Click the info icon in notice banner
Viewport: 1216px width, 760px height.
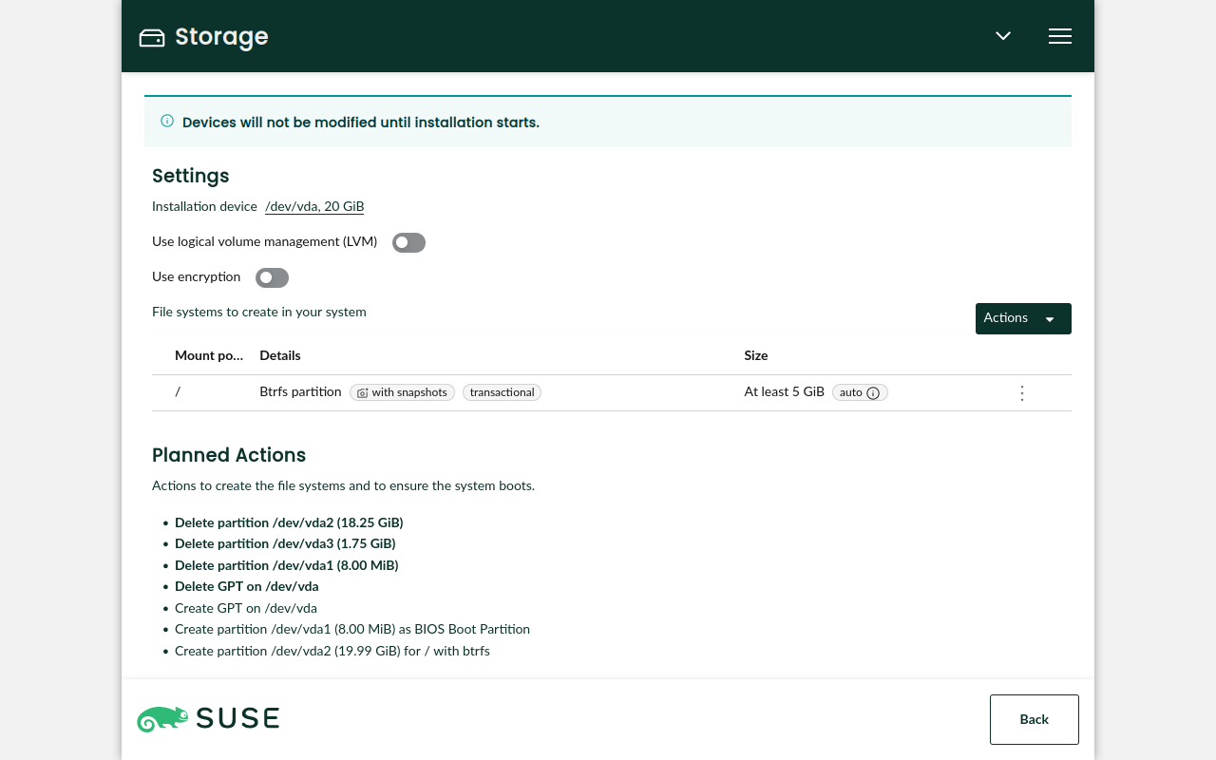click(167, 122)
